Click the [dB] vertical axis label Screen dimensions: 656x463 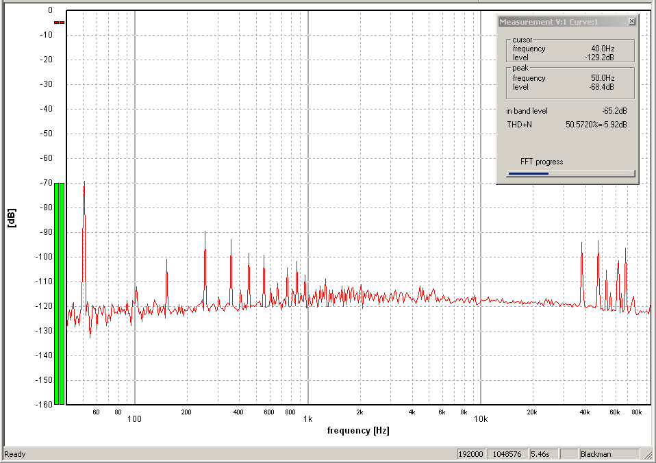[12, 218]
